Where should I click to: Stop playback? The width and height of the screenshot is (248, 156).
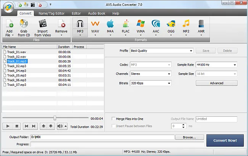pos(17,126)
